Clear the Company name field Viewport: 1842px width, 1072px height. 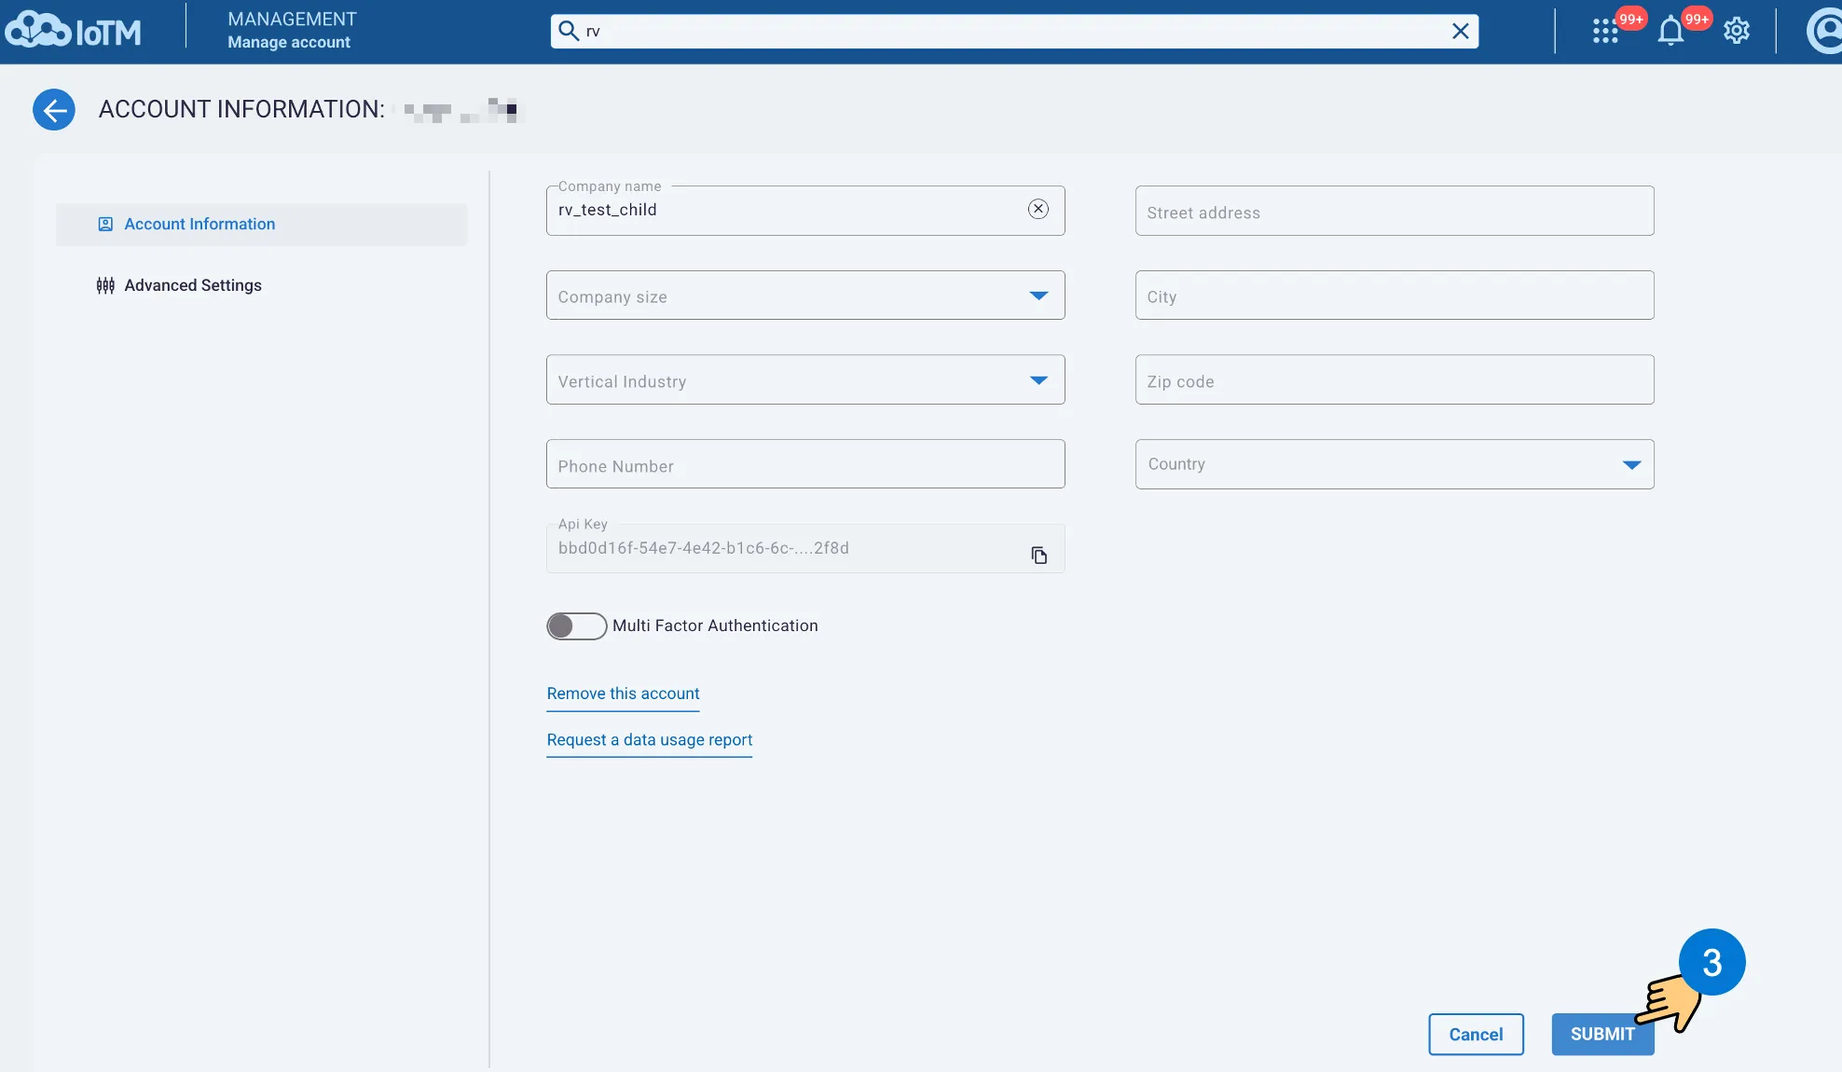coord(1038,209)
